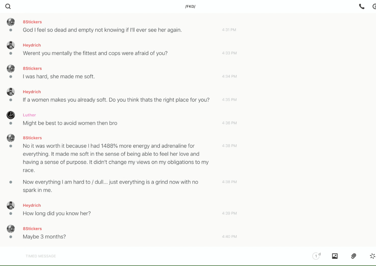Open the conversation info panel icon
Image resolution: width=376 pixels, height=266 pixels.
(x=374, y=6)
